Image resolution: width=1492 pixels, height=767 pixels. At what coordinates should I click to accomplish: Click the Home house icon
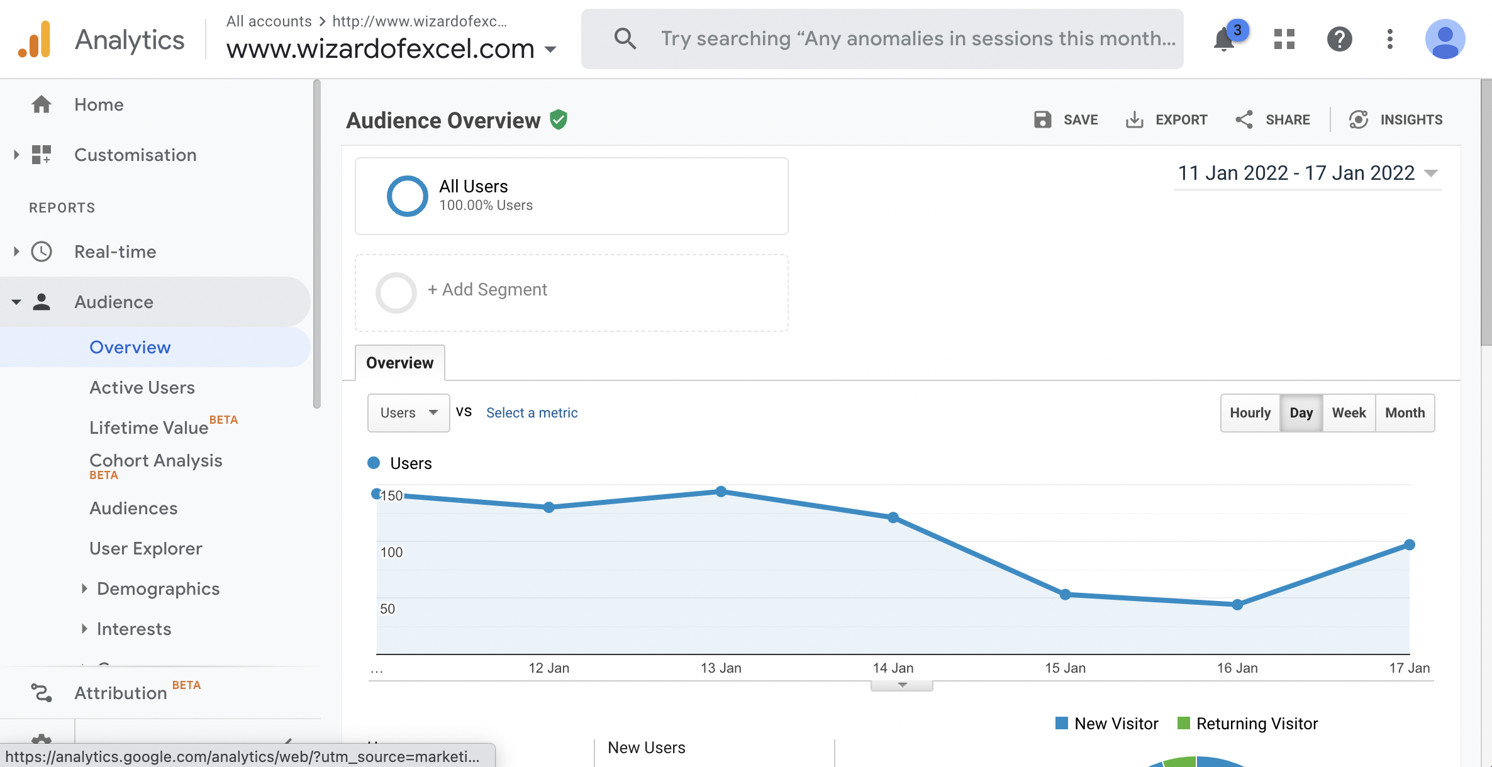[42, 104]
